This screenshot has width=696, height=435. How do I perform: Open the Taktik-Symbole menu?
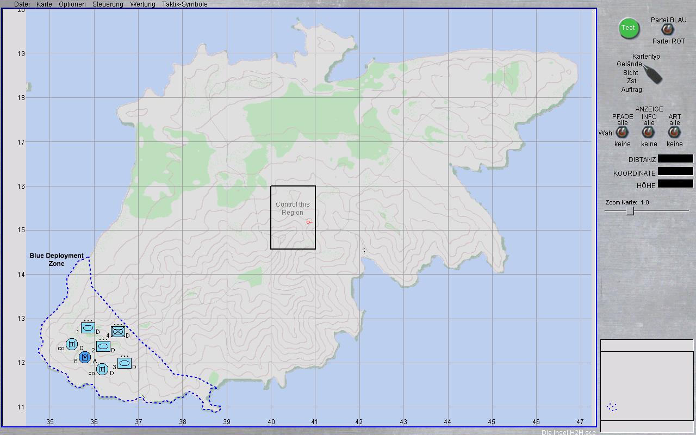184,4
